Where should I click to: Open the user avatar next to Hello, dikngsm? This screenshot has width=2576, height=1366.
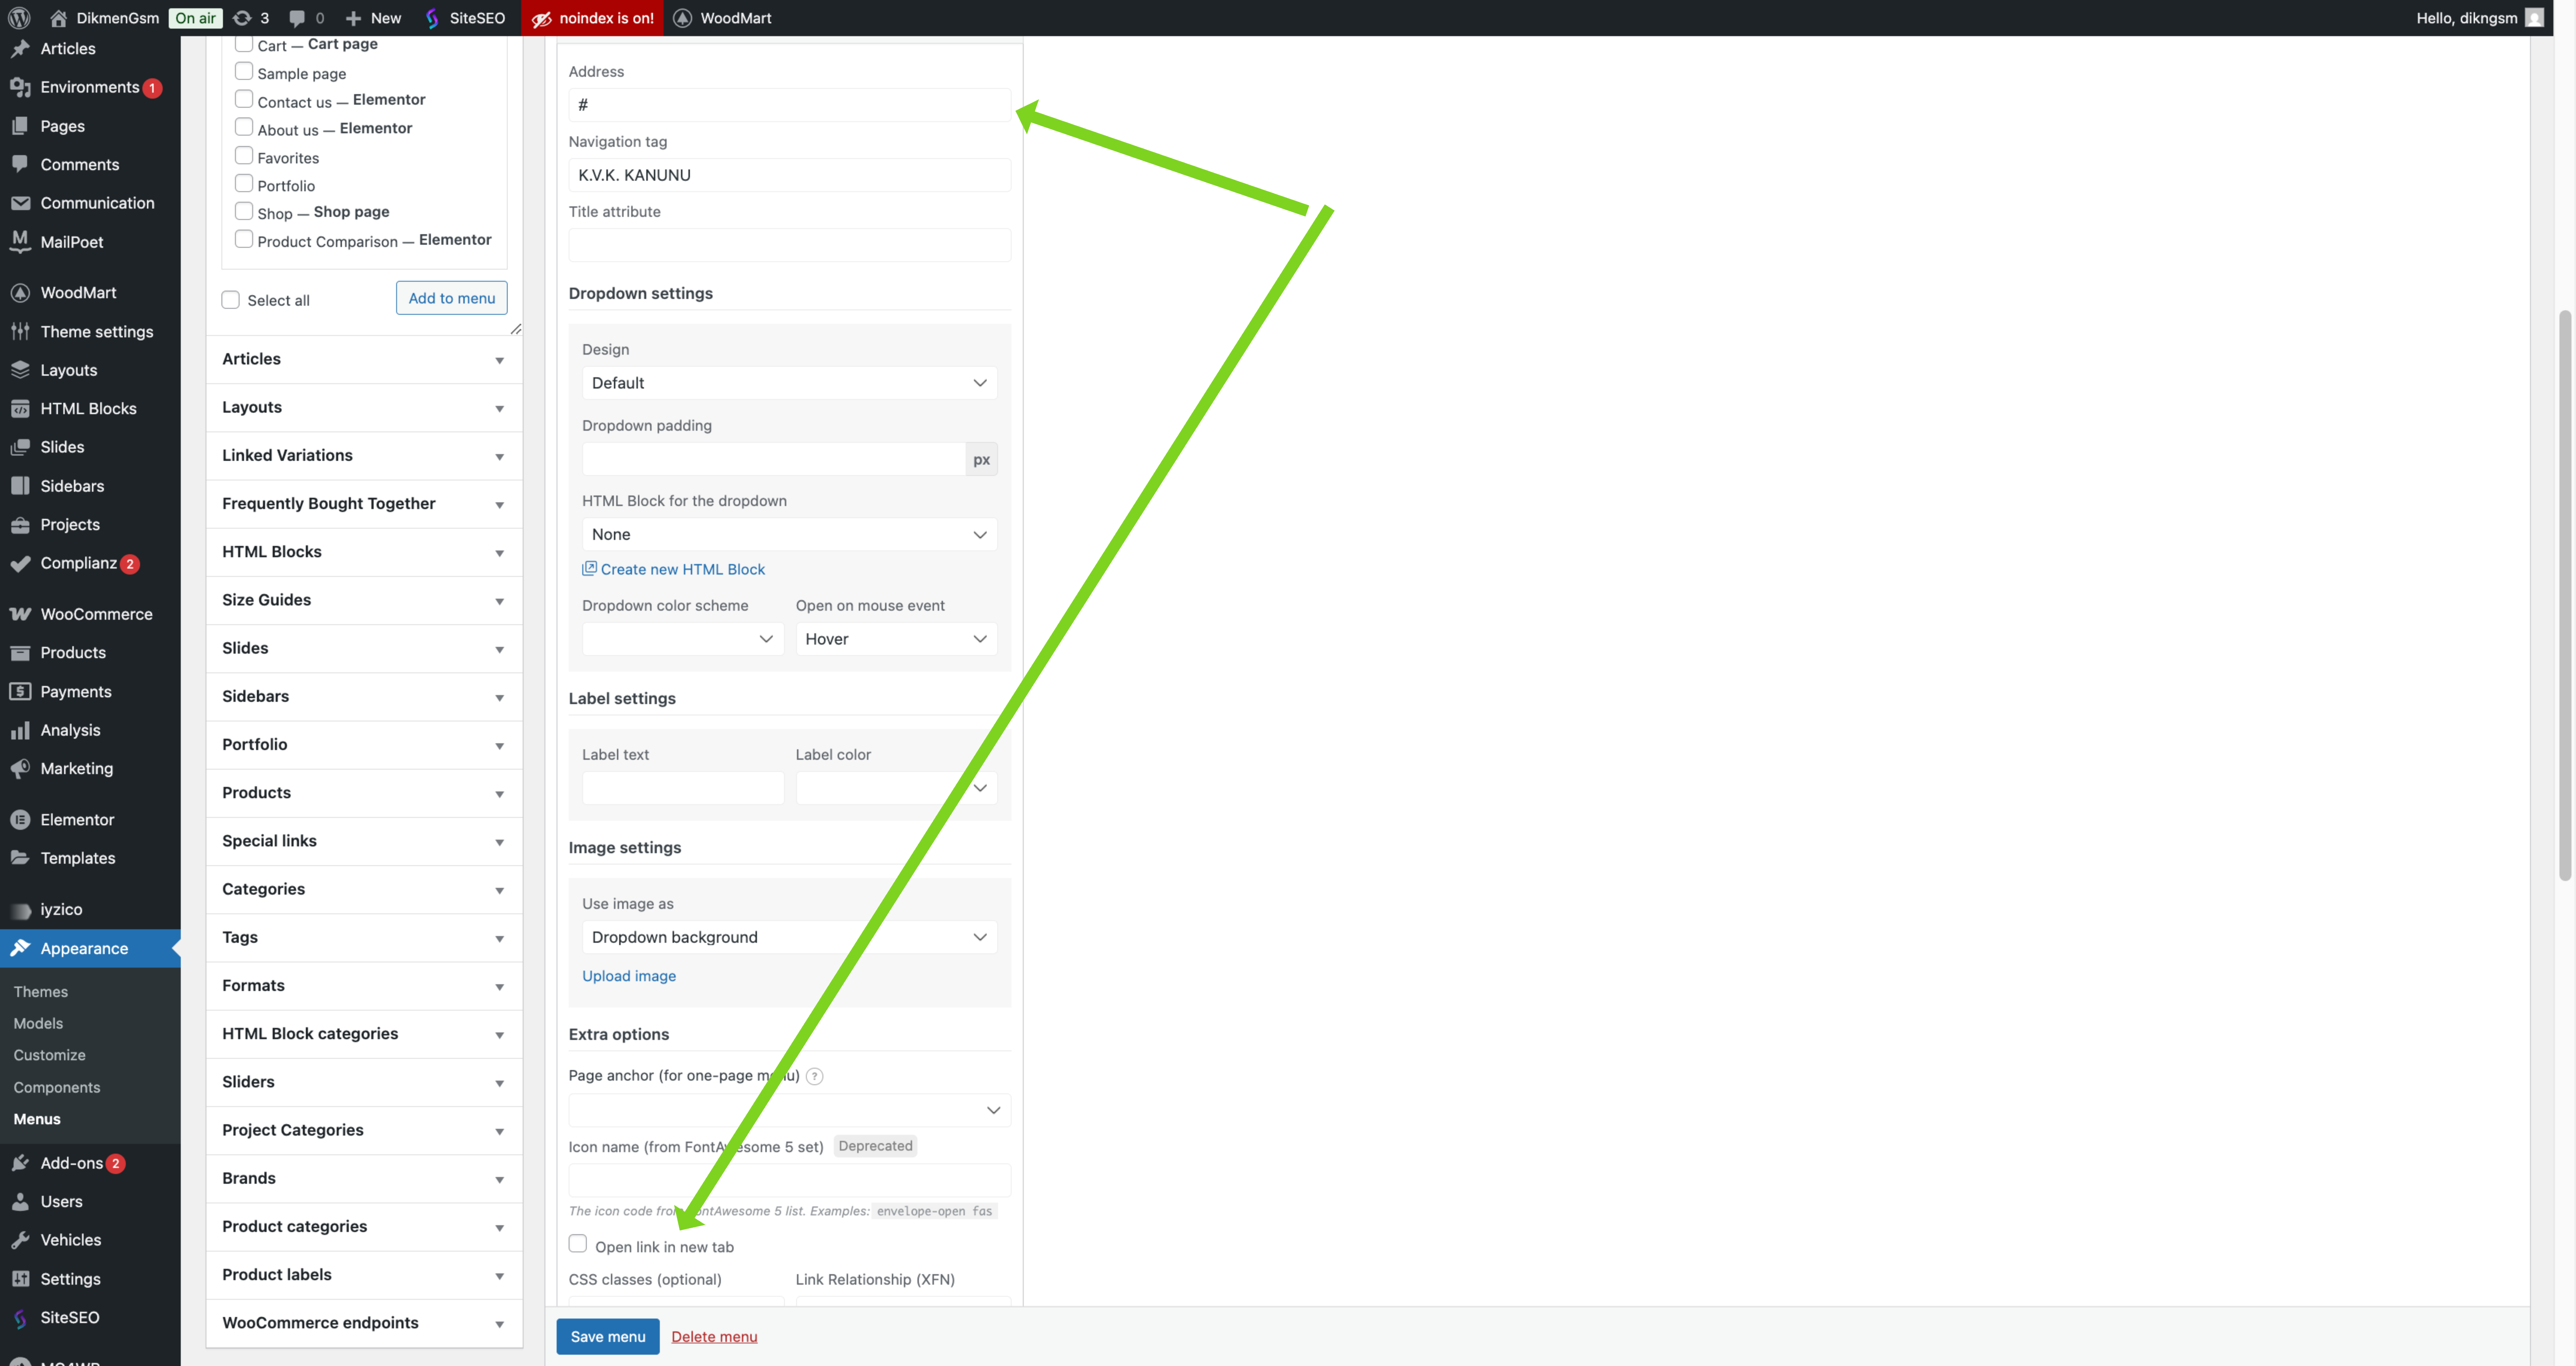(x=2534, y=18)
